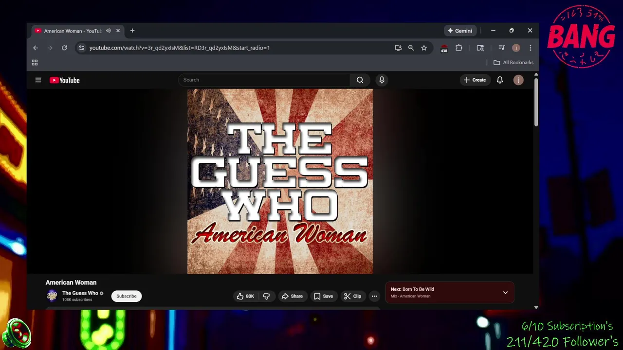Bookmark this page with the star icon

pyautogui.click(x=424, y=48)
